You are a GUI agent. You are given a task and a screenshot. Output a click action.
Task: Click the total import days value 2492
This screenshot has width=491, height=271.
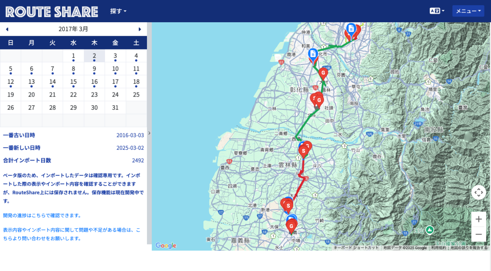pyautogui.click(x=138, y=160)
